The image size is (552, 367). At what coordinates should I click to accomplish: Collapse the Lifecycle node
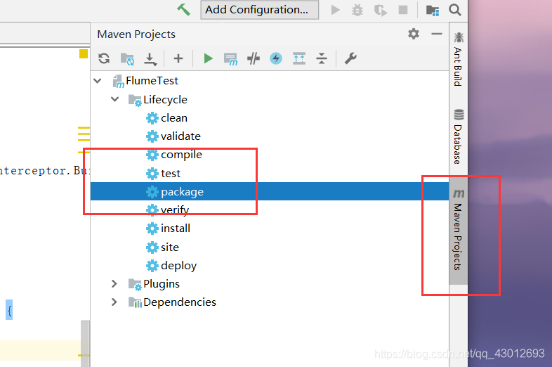click(114, 99)
